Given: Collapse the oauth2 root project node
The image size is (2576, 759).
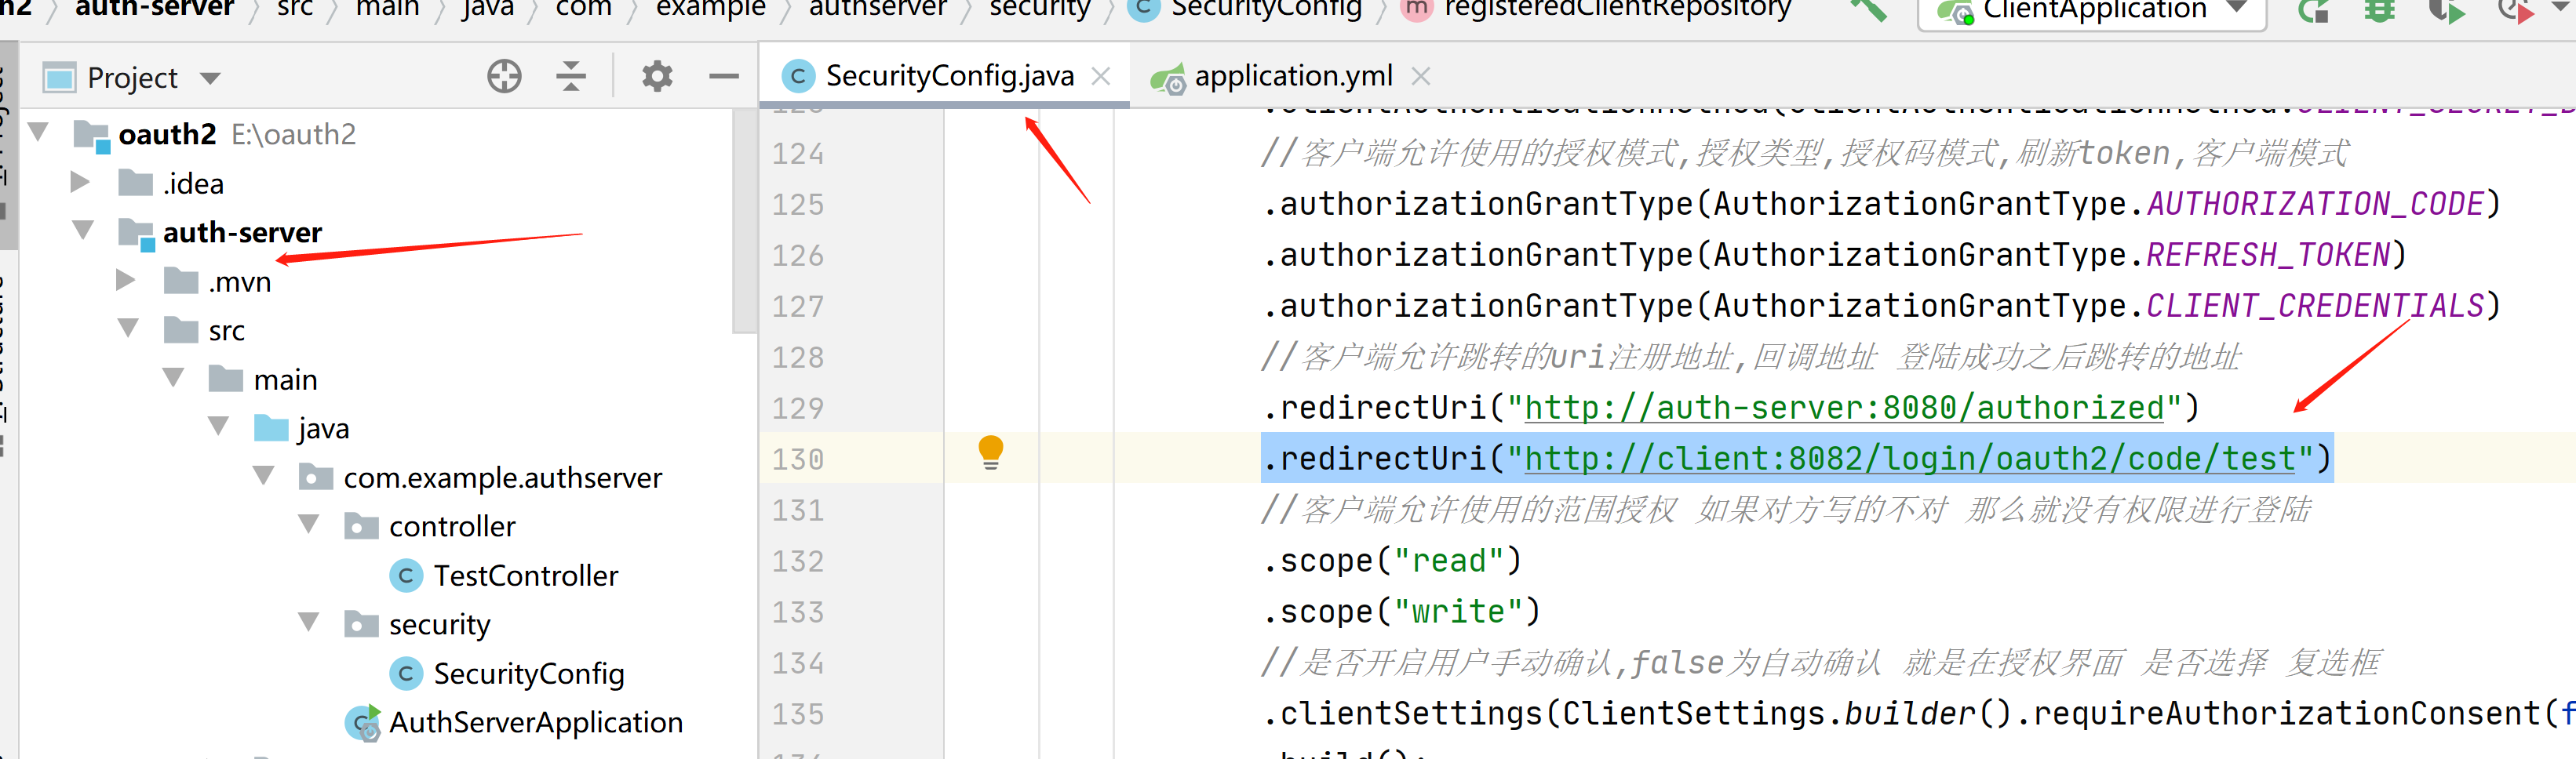Looking at the screenshot, I should 39,133.
